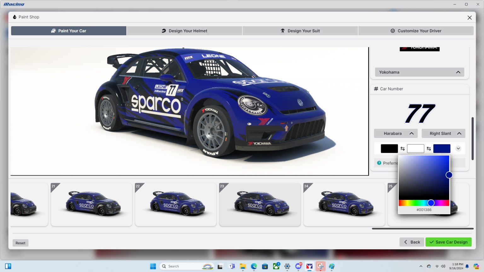Click the Paint Shop droplet icon

(x=14, y=17)
